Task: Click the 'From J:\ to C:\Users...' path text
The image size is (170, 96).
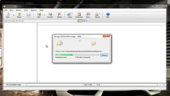Action: [x=79, y=51]
